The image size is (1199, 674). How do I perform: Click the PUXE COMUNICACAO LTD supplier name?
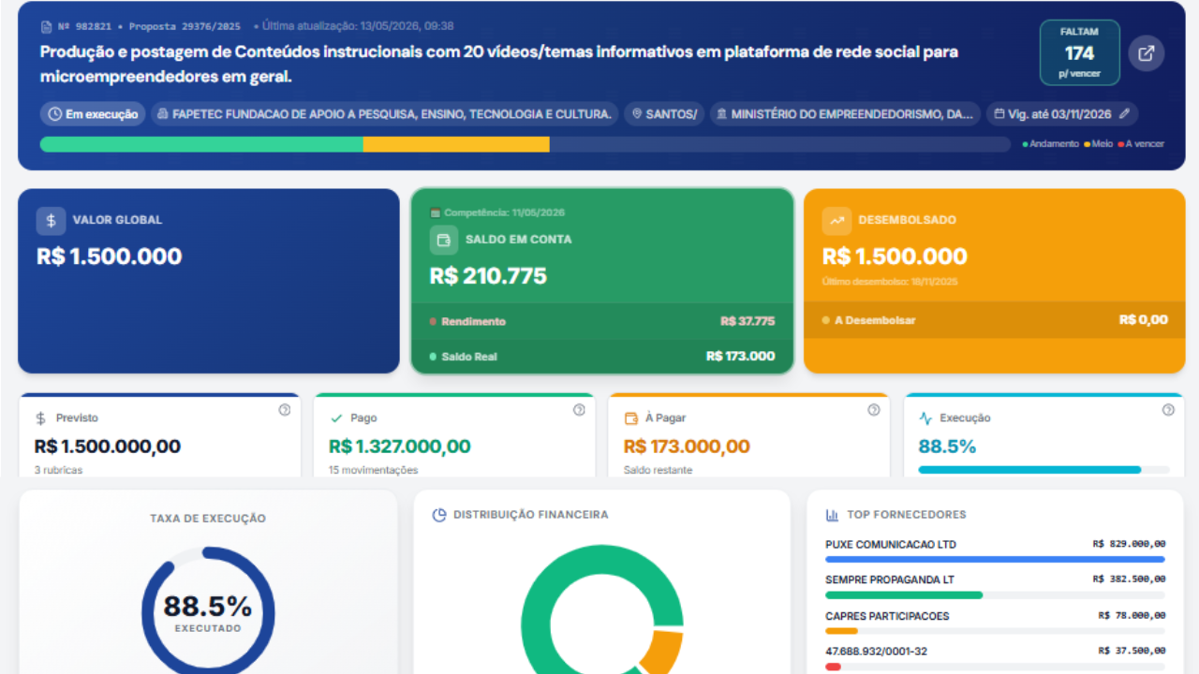891,545
